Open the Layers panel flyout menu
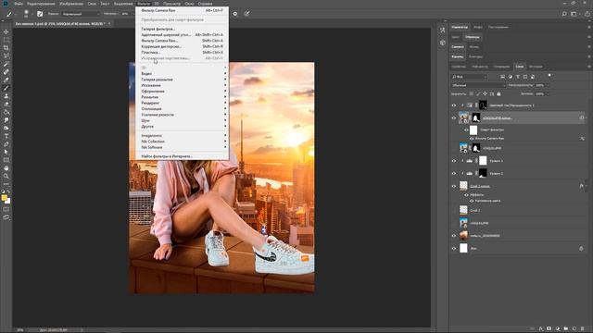This screenshot has height=333, width=593. [589, 67]
